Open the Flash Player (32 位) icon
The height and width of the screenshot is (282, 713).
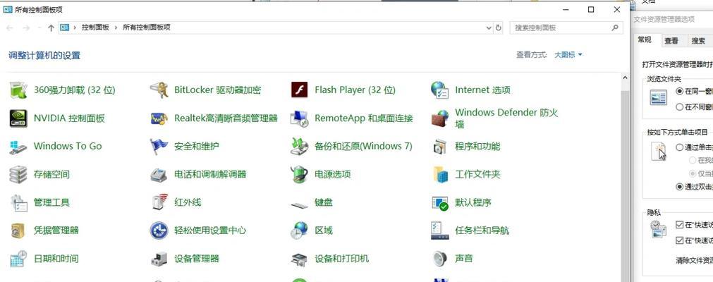(299, 90)
